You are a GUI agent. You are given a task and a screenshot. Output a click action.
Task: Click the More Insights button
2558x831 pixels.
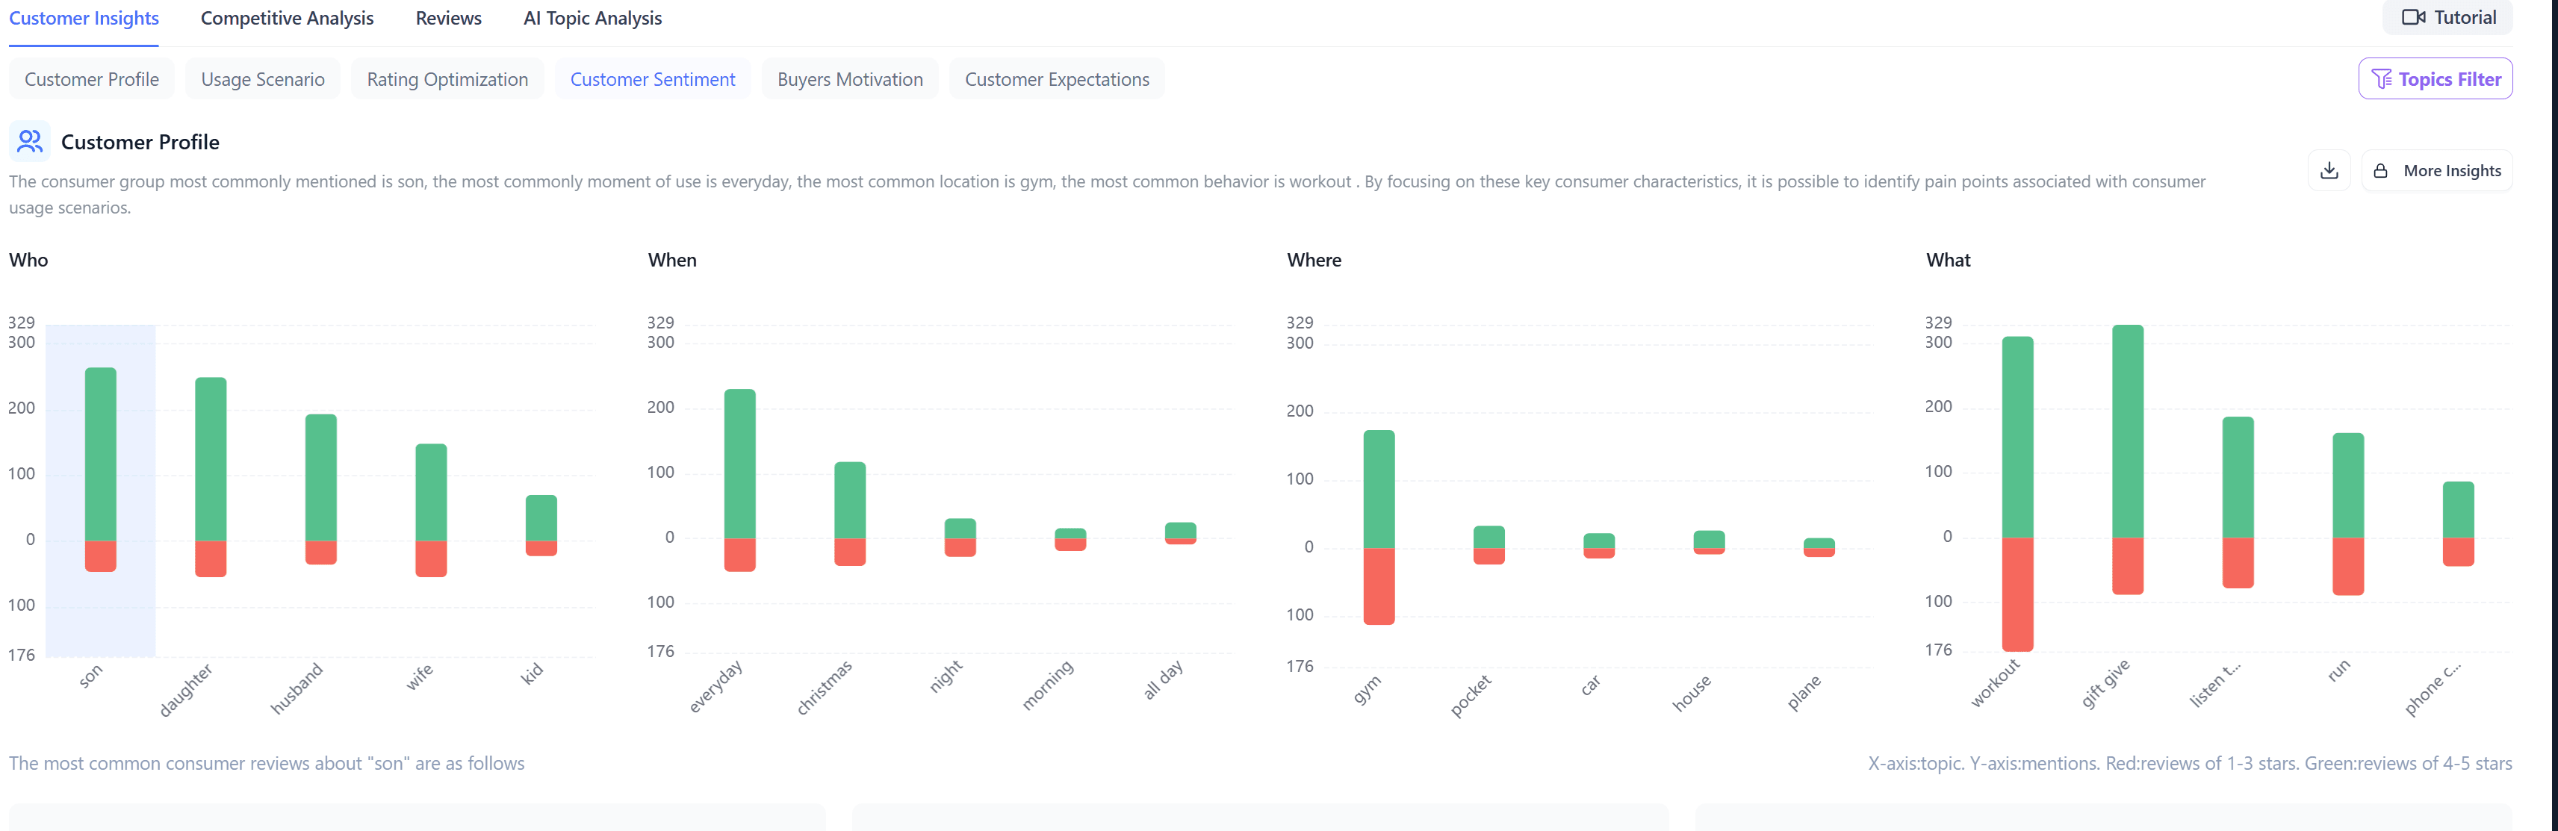click(x=2450, y=171)
